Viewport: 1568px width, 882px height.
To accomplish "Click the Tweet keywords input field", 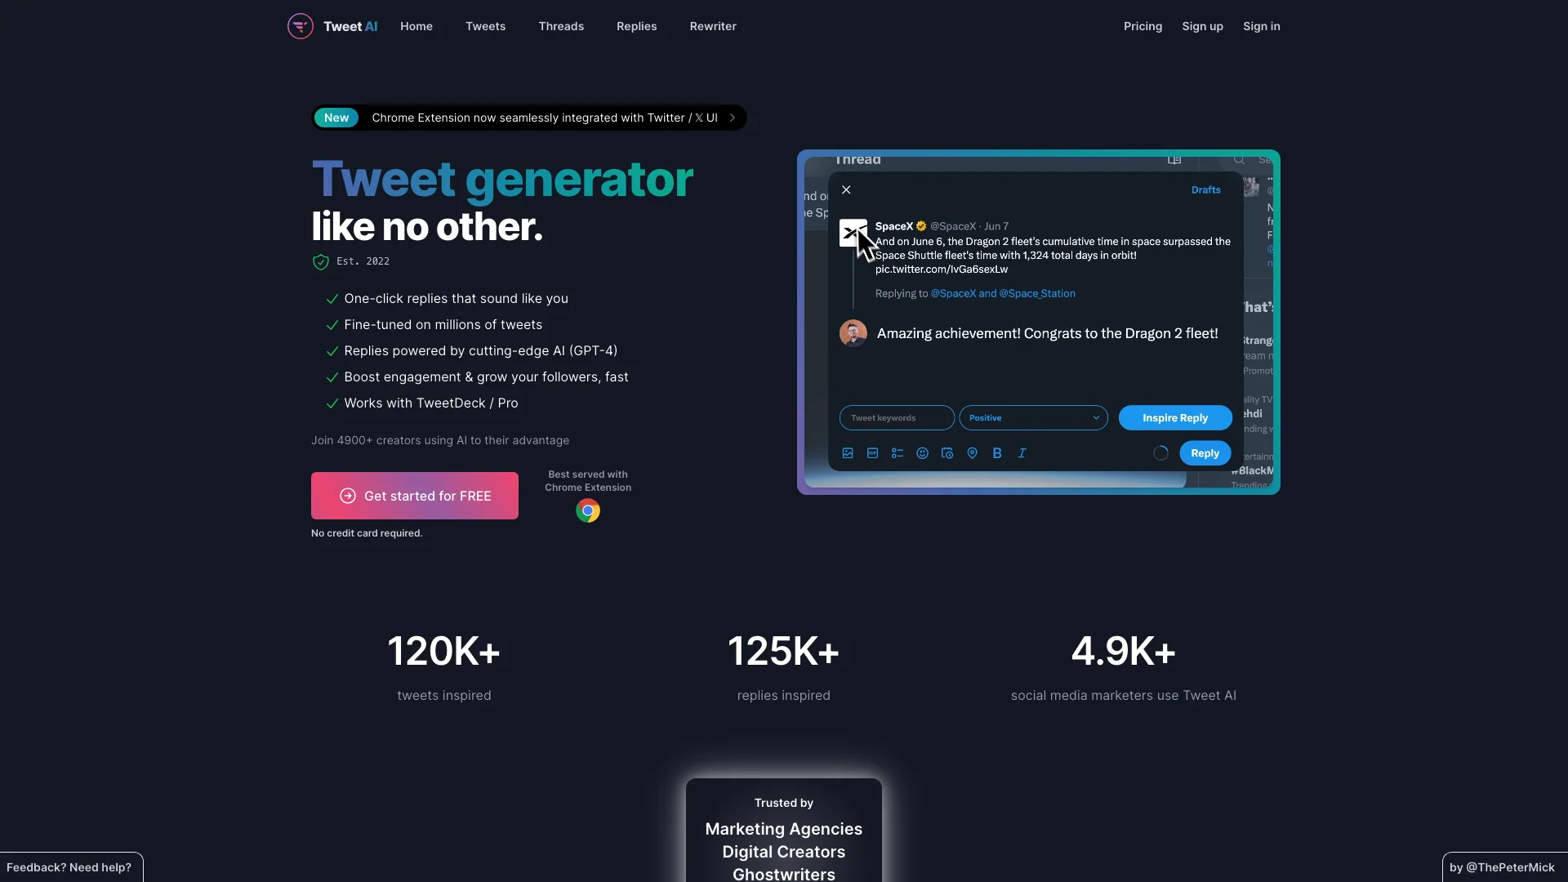I will pyautogui.click(x=897, y=416).
